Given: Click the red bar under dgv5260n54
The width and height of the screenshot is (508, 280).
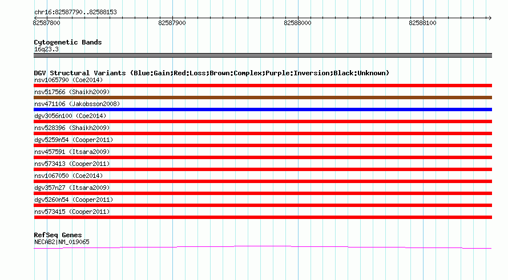Looking at the screenshot, I should 263,205.
